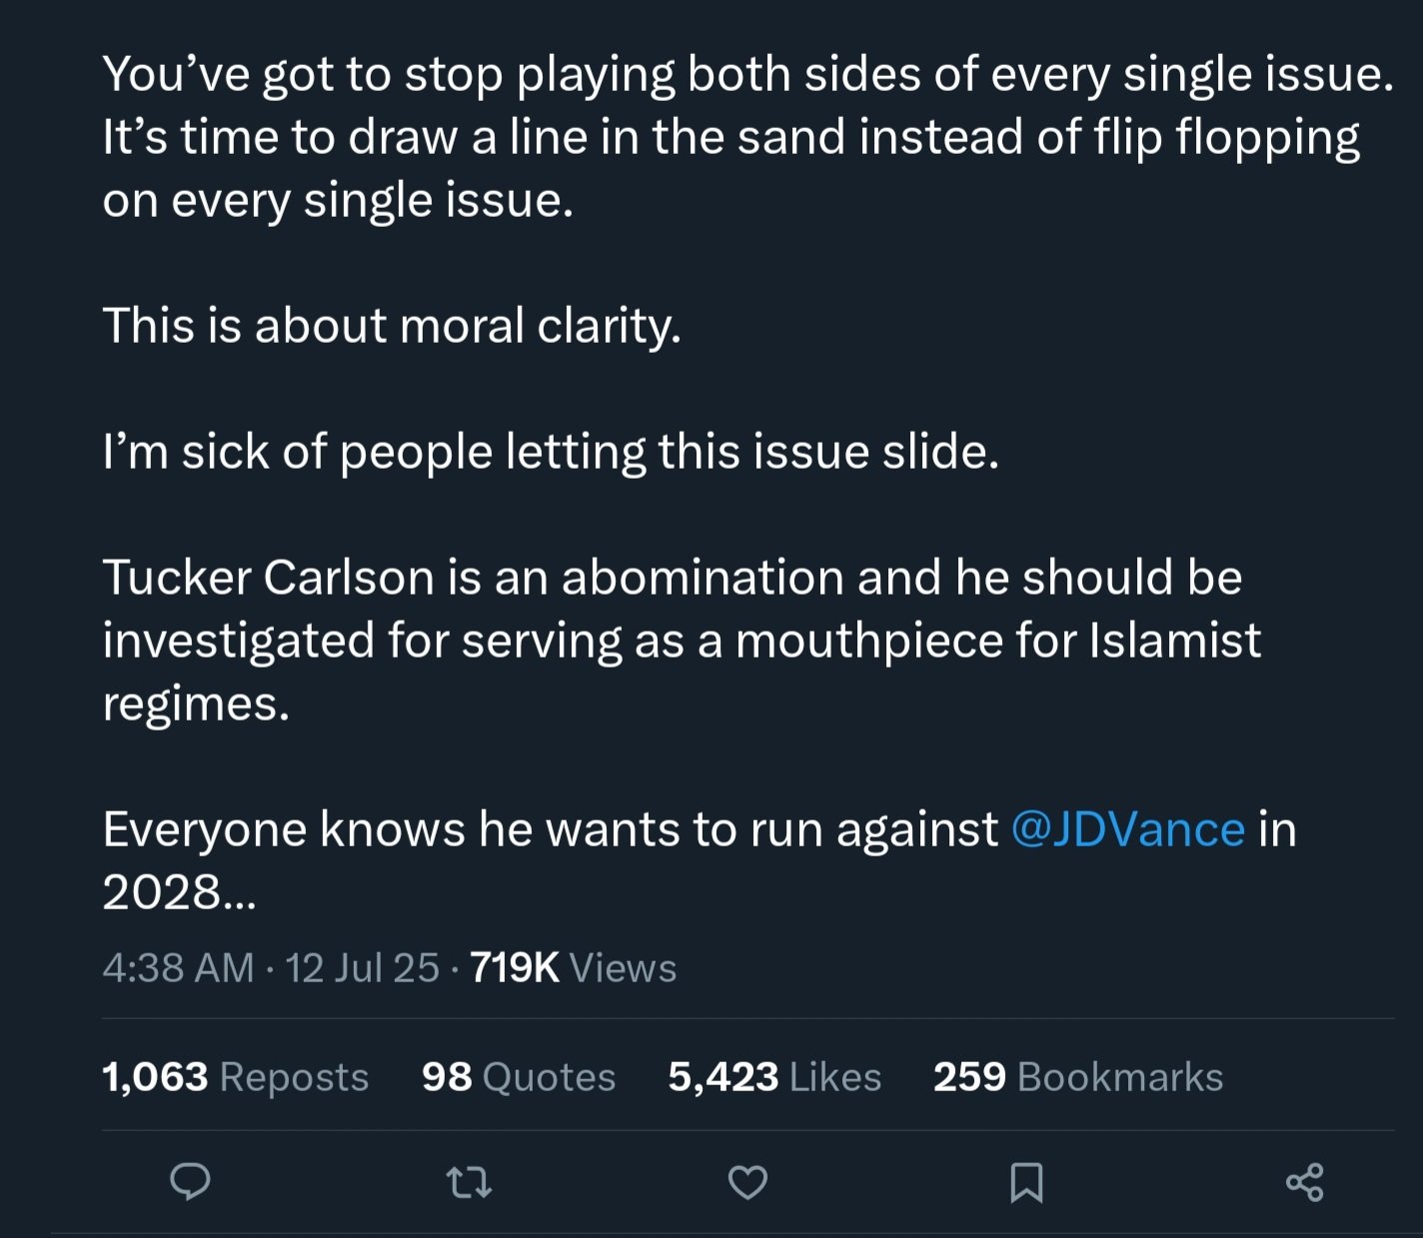View the 98 Quotes list
Image resolution: width=1423 pixels, height=1238 pixels.
click(x=519, y=1077)
